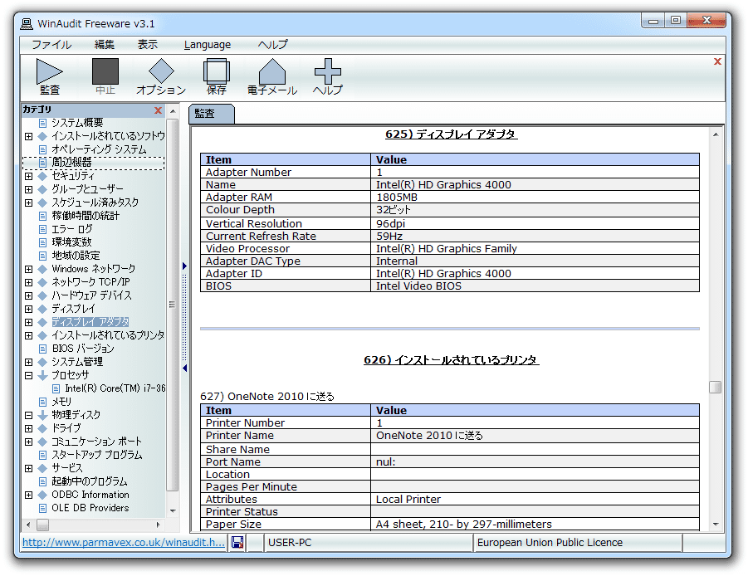Select the Intel(R) Core(TM) i7 processor item
This screenshot has width=748, height=576.
point(115,388)
